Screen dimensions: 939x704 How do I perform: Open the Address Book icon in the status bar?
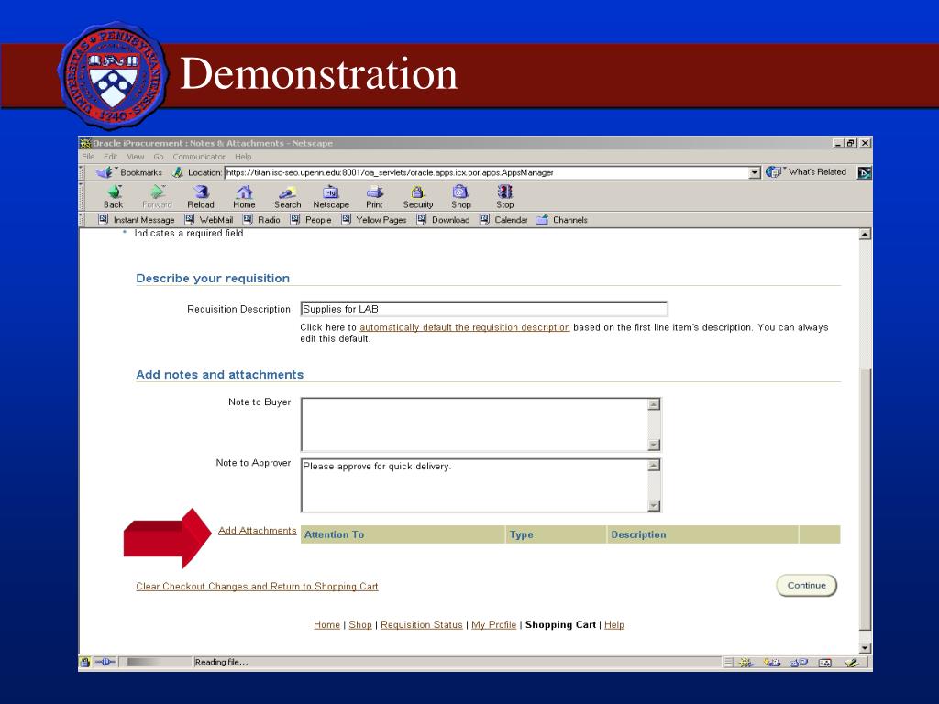click(825, 663)
